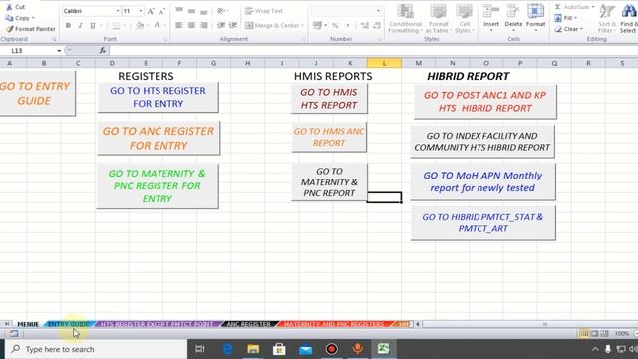
Task: Open Sort & Filter menu
Action: (607, 19)
